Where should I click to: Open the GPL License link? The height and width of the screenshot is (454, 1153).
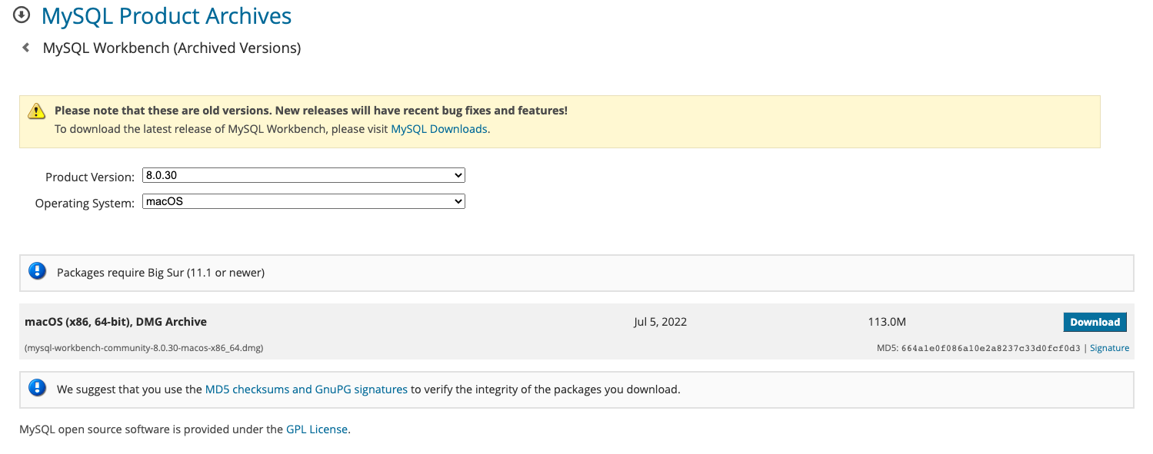tap(317, 429)
